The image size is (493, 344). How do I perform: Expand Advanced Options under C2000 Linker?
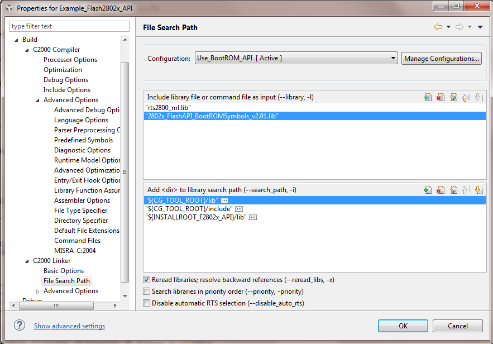[37, 291]
